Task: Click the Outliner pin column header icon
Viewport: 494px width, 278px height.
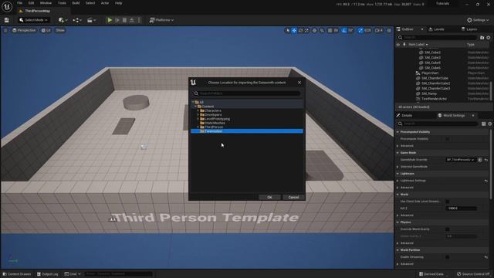Action: 404,45
